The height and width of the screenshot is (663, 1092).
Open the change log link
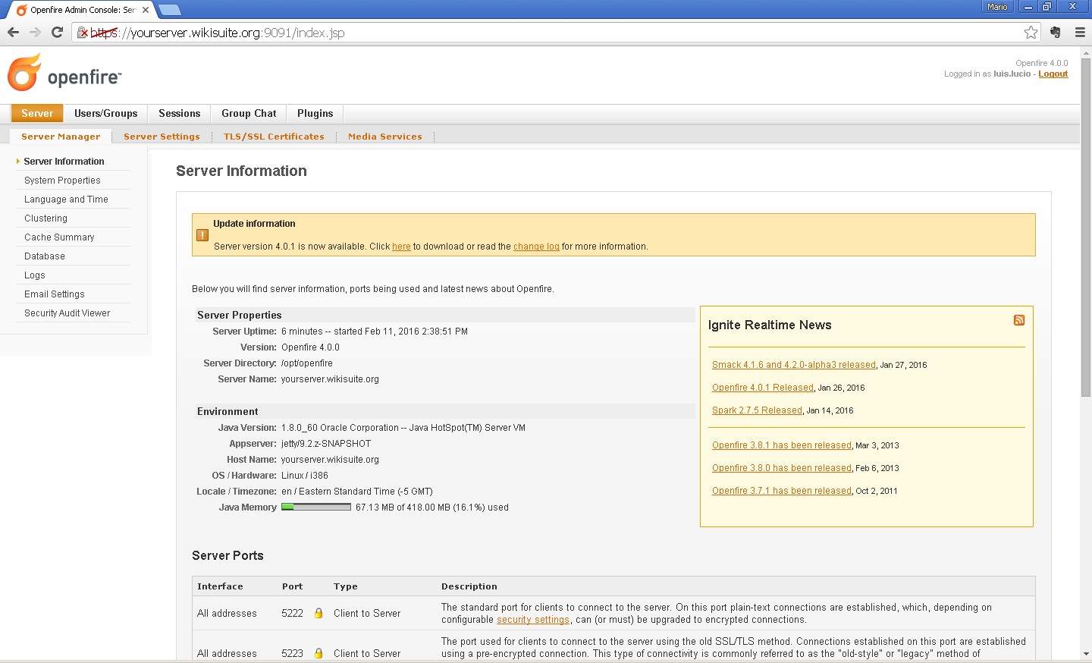point(536,247)
